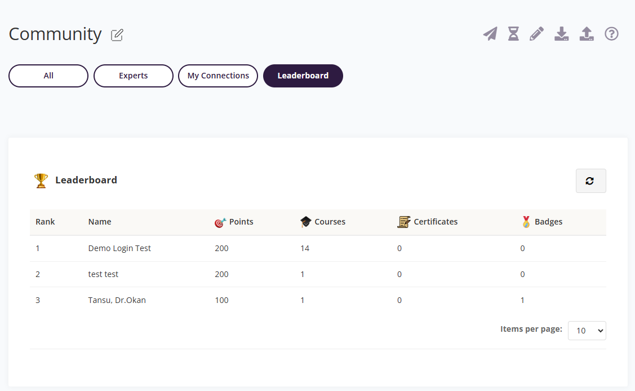
Task: Click the name Tansu, Dr.Okan
Action: tap(117, 300)
